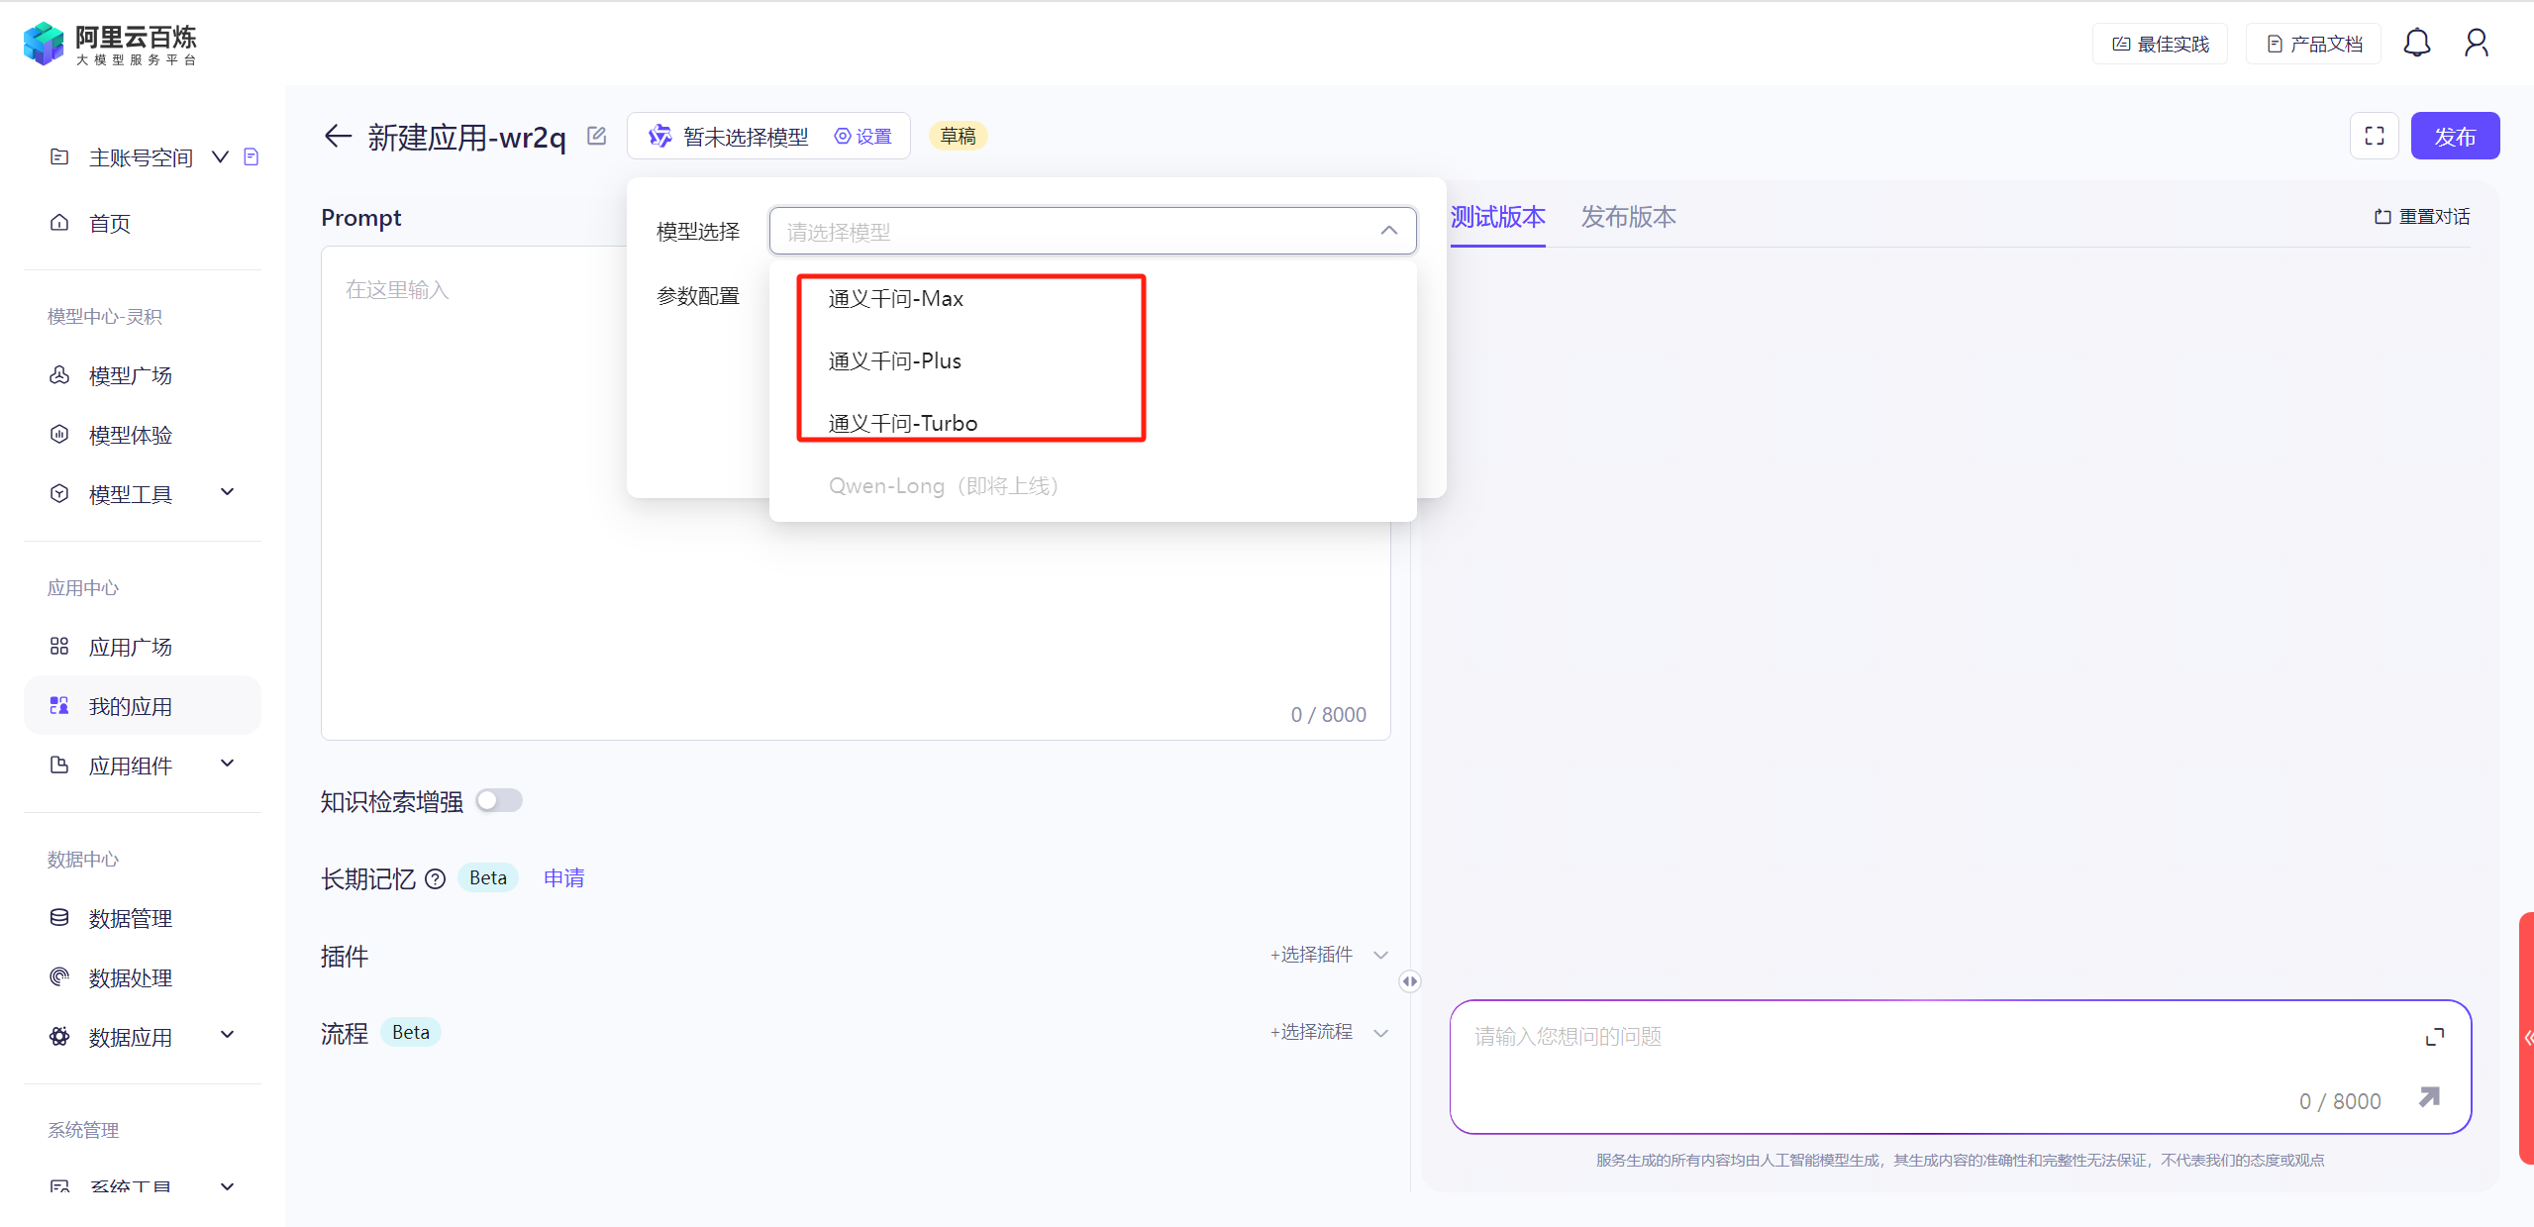Viewport: 2534px width, 1227px height.
Task: Click the panel resize handle between the panes
Action: pos(1410,981)
